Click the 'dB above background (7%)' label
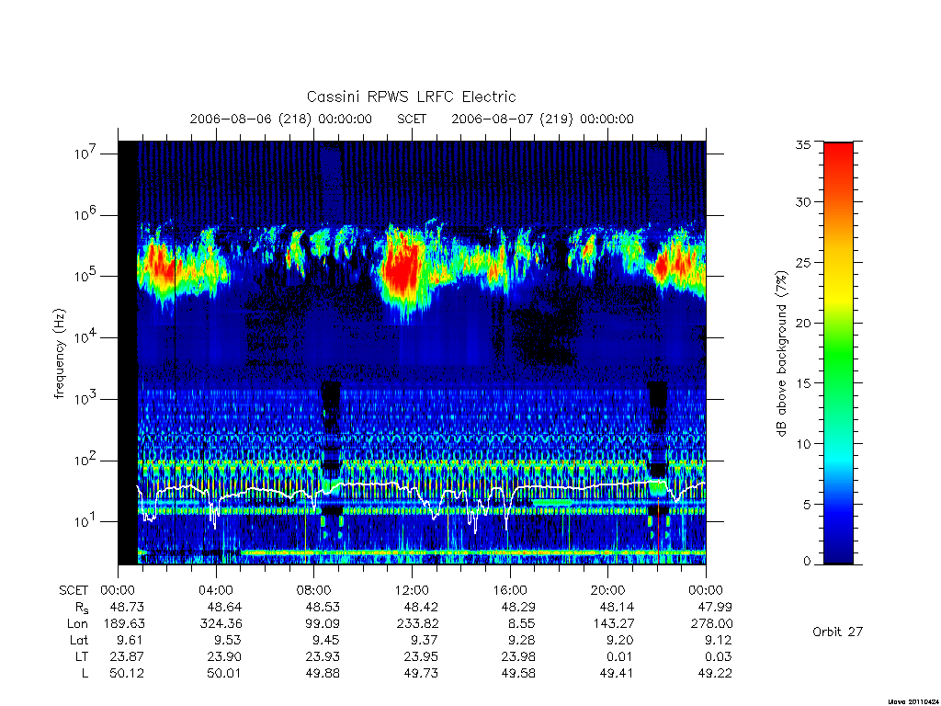This screenshot has width=941, height=706. [x=781, y=353]
